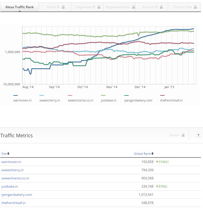Click the light green justbake.in legend swatch
Image resolution: width=203 pixels, height=213 pixels.
pos(103,95)
